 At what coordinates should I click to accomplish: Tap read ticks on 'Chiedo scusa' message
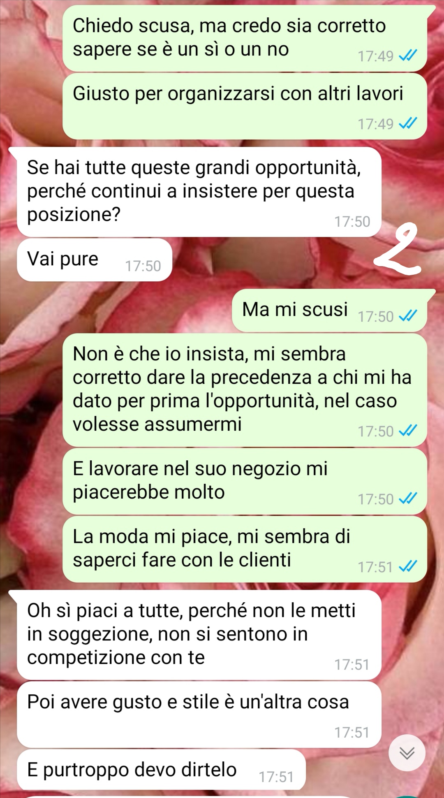tap(408, 55)
